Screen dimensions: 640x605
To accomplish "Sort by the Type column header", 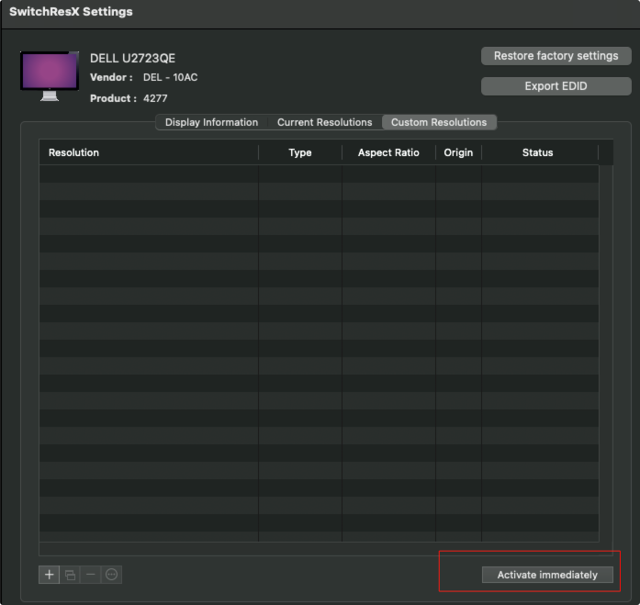I will pyautogui.click(x=300, y=152).
